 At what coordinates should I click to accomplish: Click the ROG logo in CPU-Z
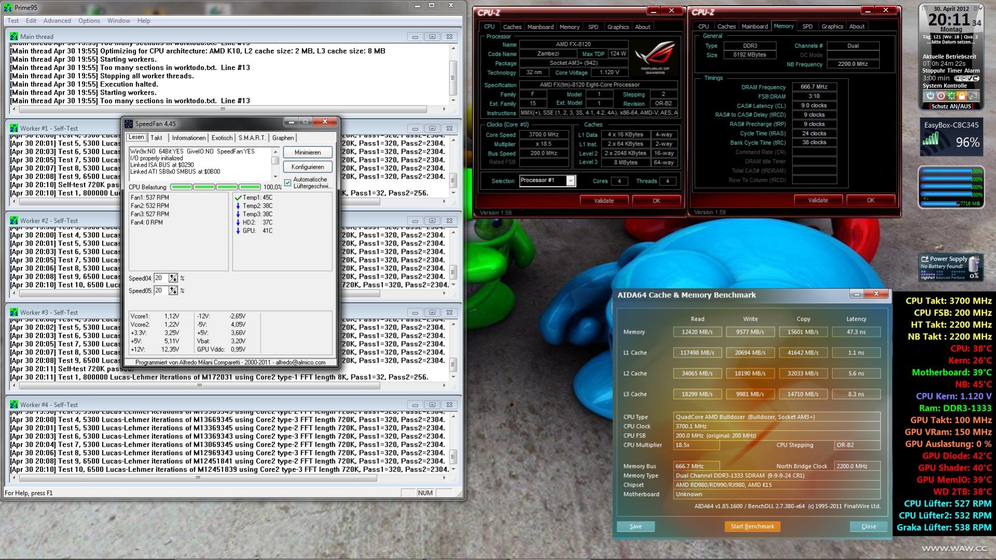[655, 57]
